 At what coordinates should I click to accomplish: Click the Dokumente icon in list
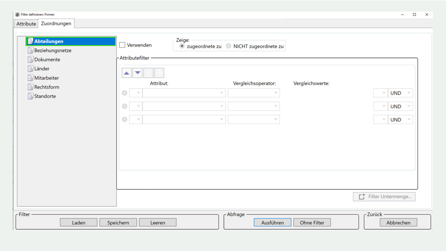coord(30,60)
